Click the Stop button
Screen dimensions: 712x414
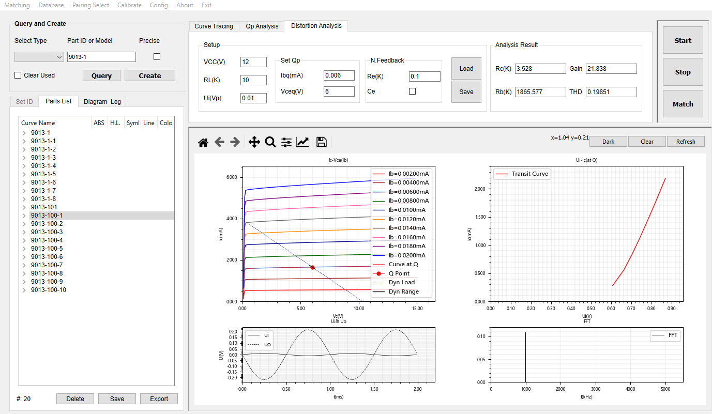click(683, 72)
